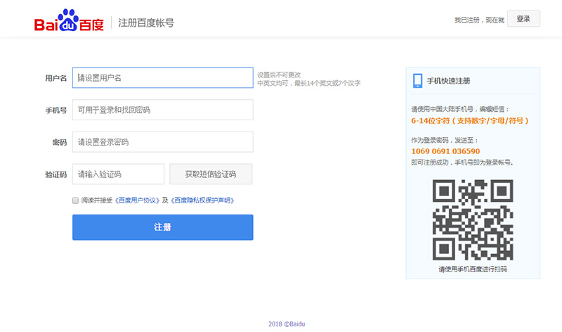This screenshot has width=562, height=332.
Task: Click the blue 注册 submit button
Action: (162, 227)
